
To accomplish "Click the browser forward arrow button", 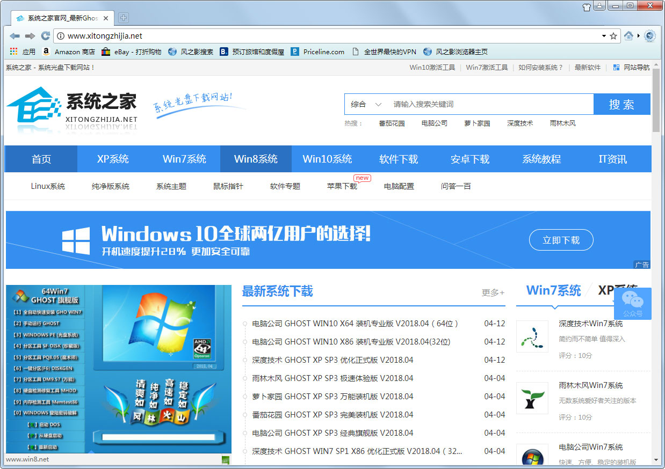I will pyautogui.click(x=30, y=36).
